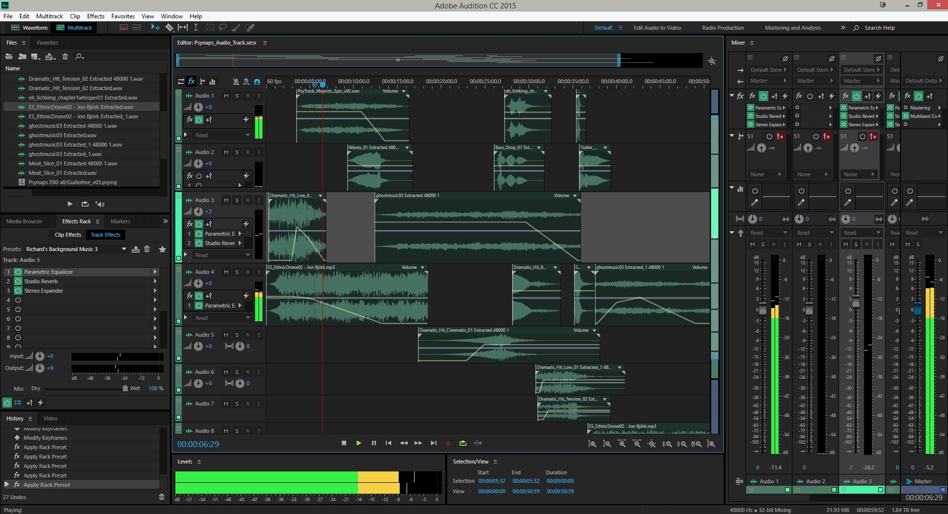Click the red Record transport button
The image size is (948, 514).
[448, 444]
